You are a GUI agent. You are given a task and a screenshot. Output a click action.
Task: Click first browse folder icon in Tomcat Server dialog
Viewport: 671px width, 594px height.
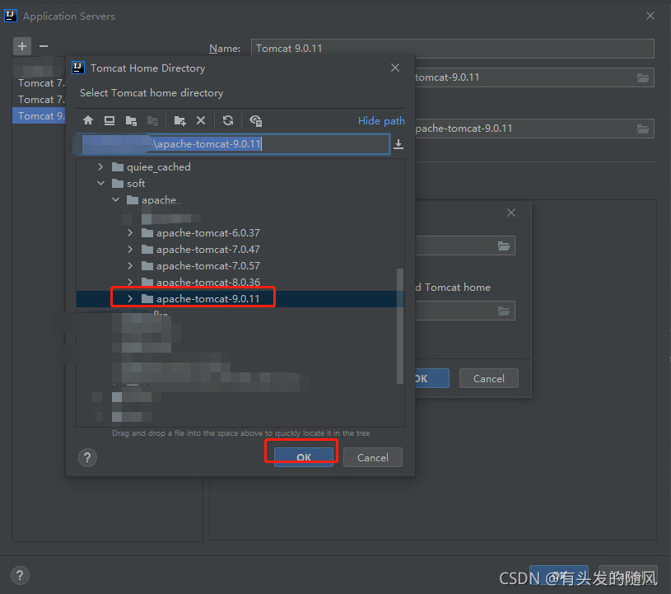tap(504, 246)
